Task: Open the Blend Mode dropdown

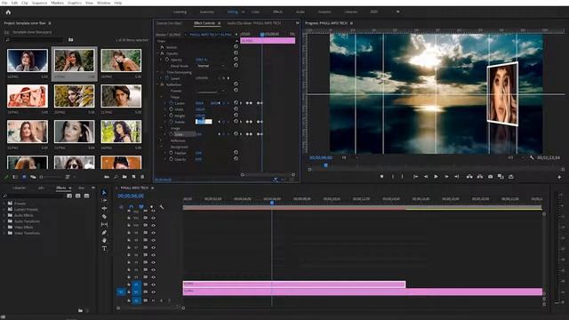Action: pyautogui.click(x=211, y=66)
